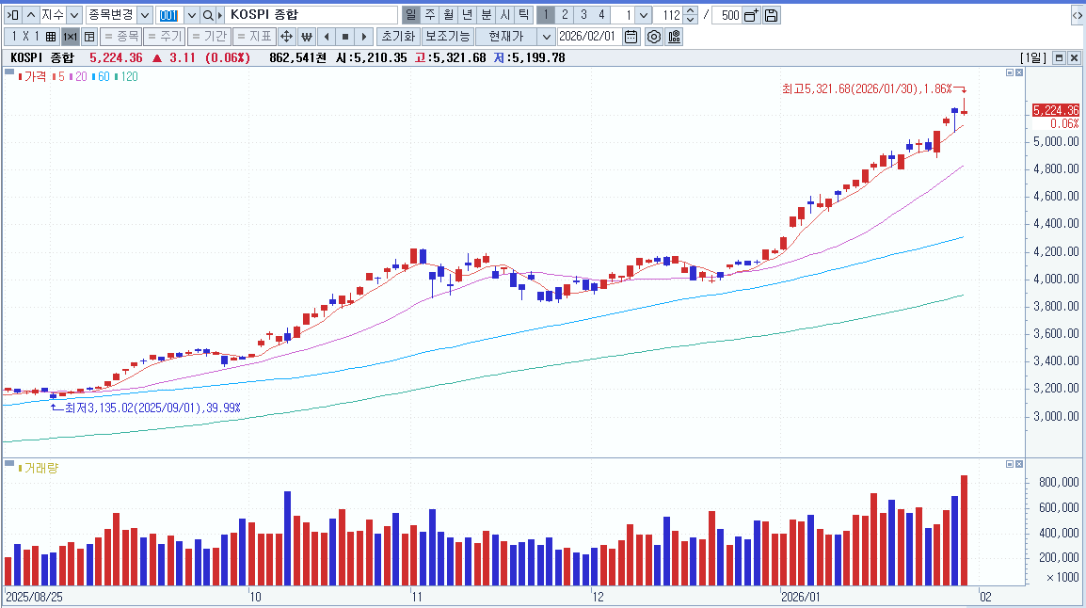
Task: Click the >0 window-link icon at top-left
Action: click(13, 14)
